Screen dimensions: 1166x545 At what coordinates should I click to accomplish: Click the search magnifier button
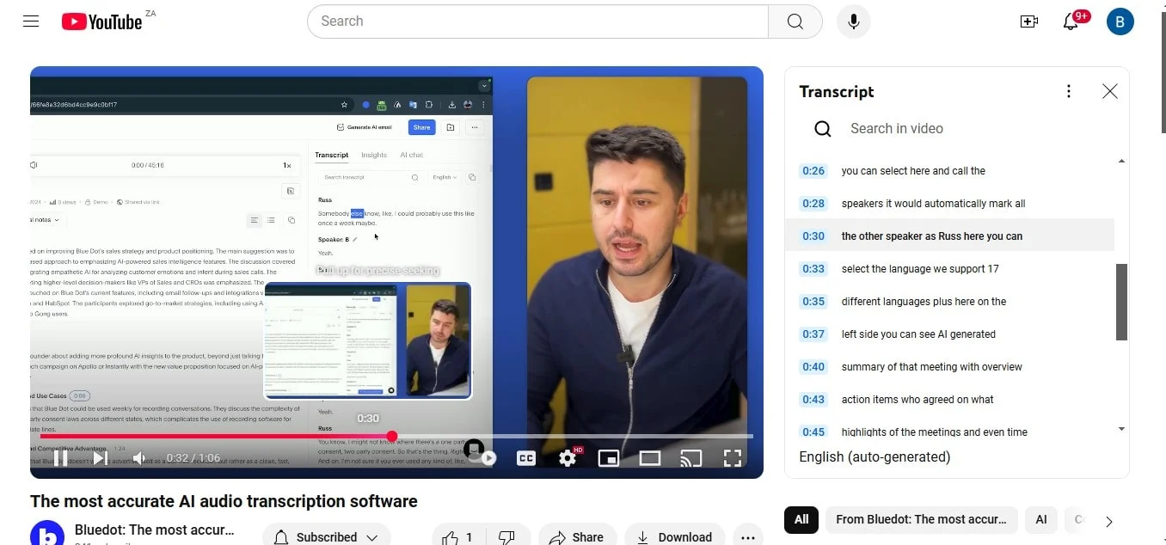(x=795, y=21)
